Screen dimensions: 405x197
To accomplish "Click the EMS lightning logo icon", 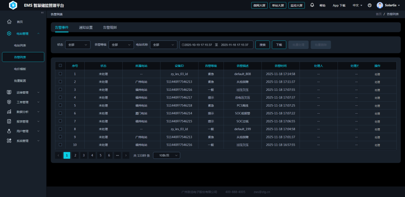I will (x=13, y=5).
